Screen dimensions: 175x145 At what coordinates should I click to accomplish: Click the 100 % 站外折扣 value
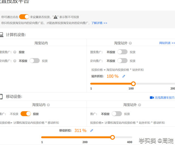pos(113,76)
